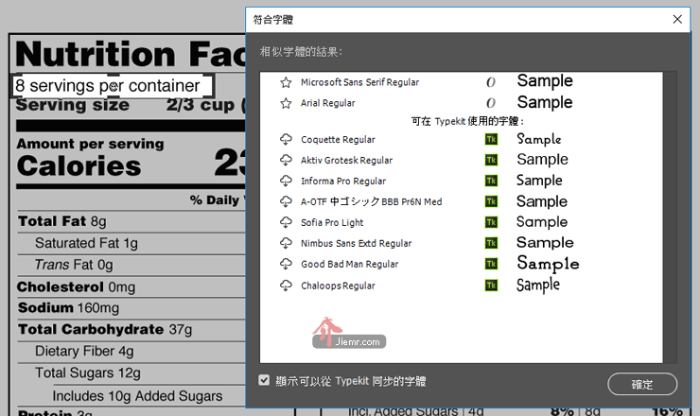700x416 pixels.
Task: Click the Sample preview for Chaloops Regular
Action: (x=538, y=286)
